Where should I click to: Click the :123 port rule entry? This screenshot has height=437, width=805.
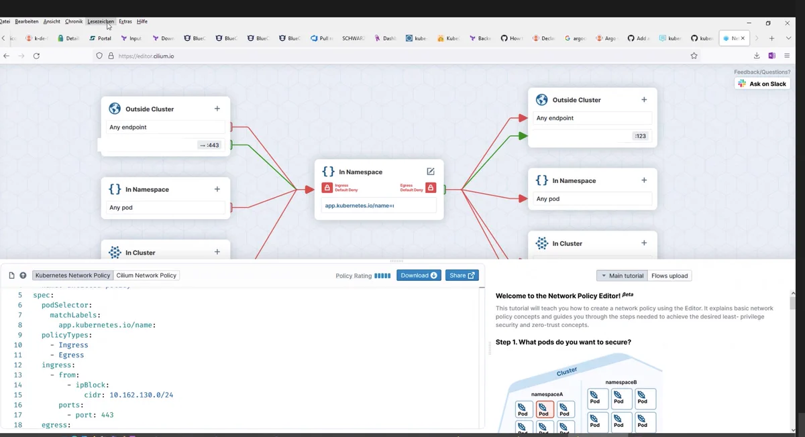(640, 136)
